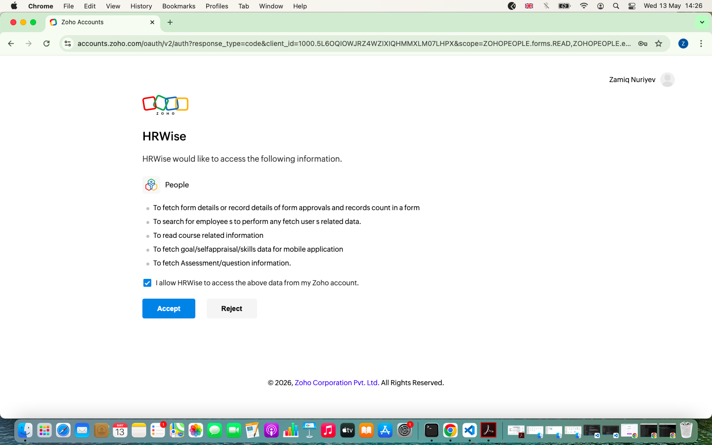This screenshot has height=445, width=712.
Task: Open the Trash in the Dock
Action: tap(686, 430)
